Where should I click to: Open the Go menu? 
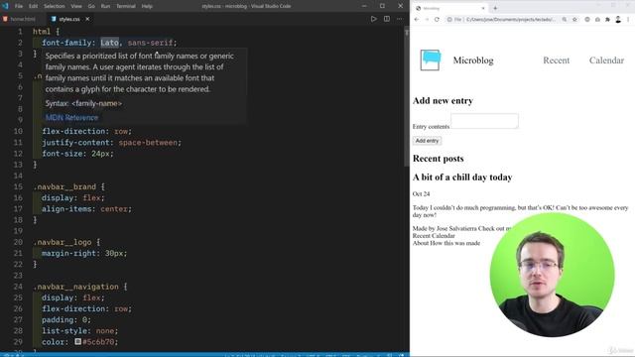[x=91, y=6]
